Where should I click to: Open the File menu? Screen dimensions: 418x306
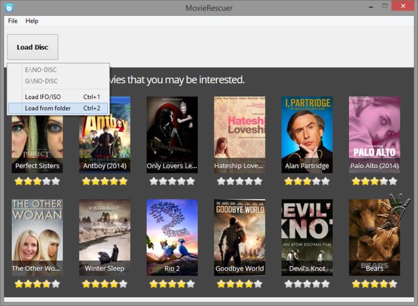13,21
